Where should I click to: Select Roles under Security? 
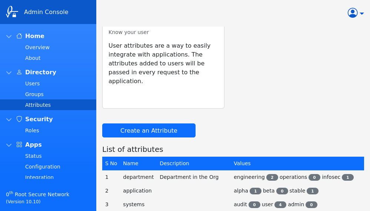(32, 130)
